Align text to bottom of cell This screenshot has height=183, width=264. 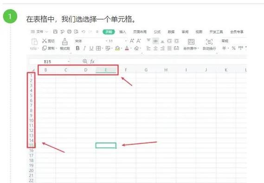(162, 41)
